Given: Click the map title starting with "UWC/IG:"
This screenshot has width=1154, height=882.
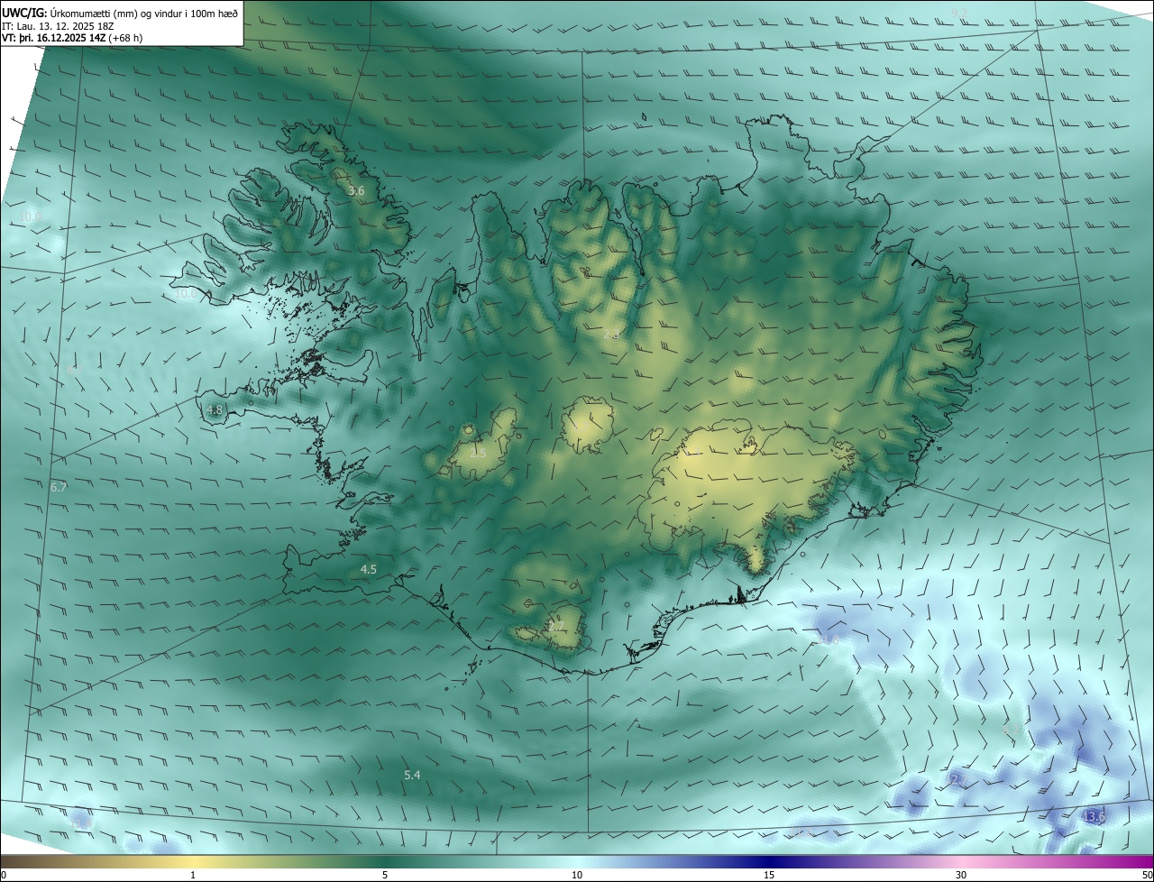Looking at the screenshot, I should (x=119, y=13).
